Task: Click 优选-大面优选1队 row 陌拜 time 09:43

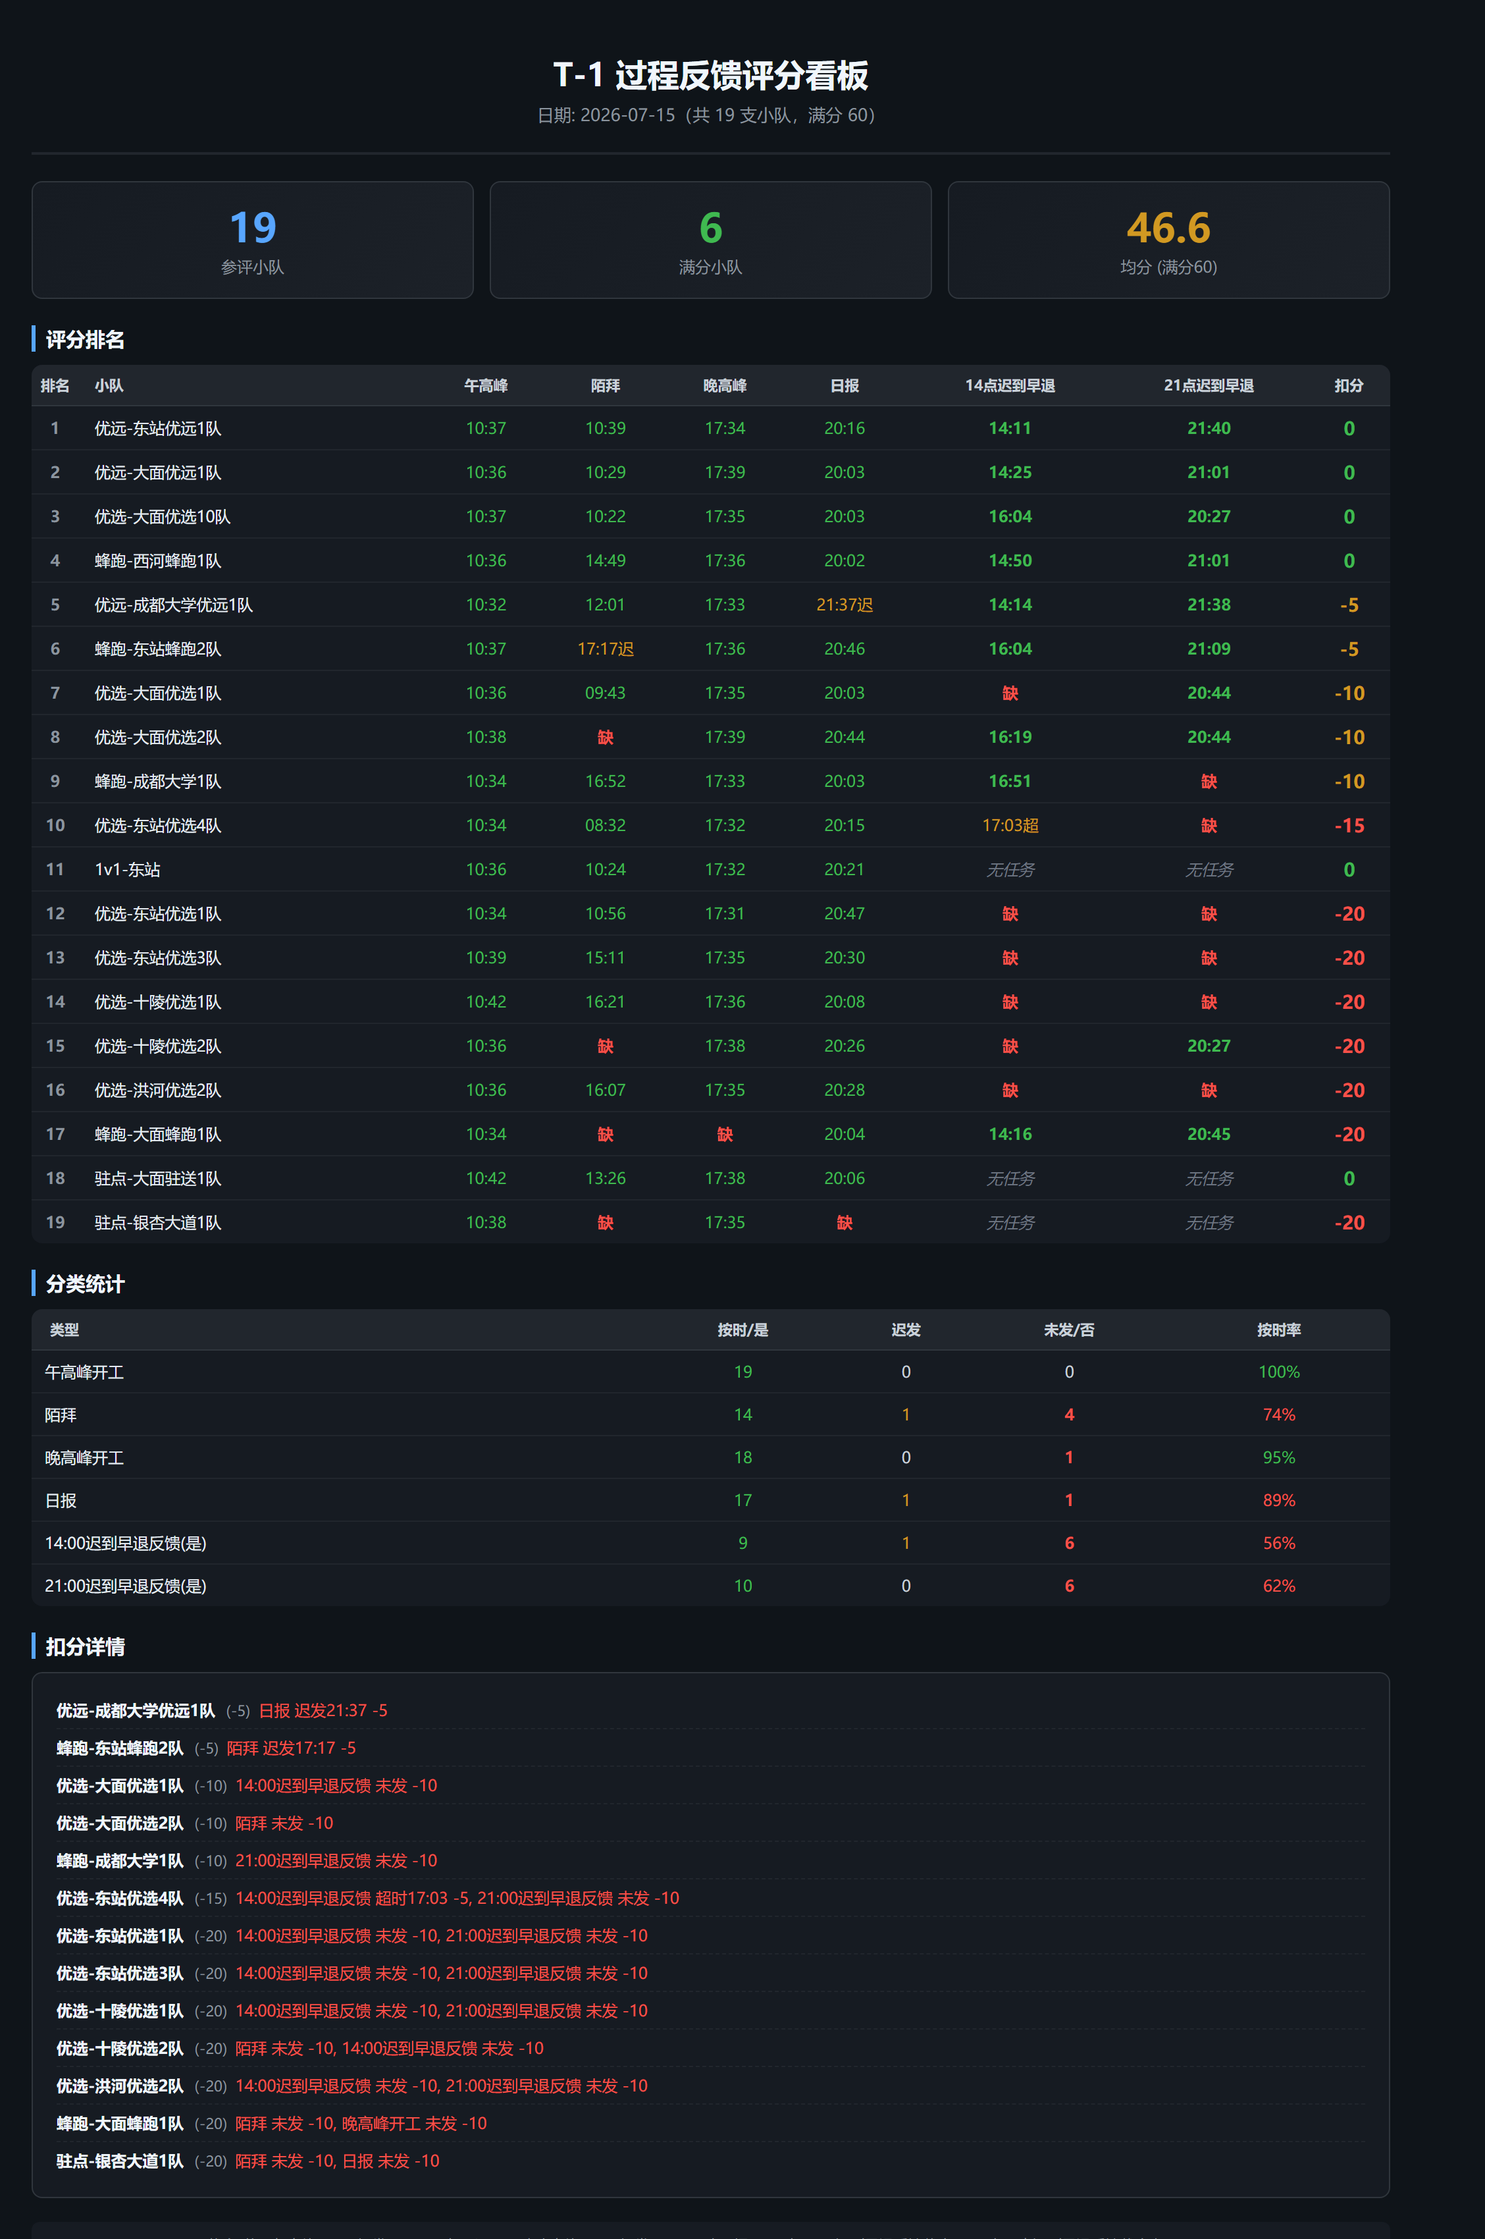Action: pyautogui.click(x=605, y=693)
